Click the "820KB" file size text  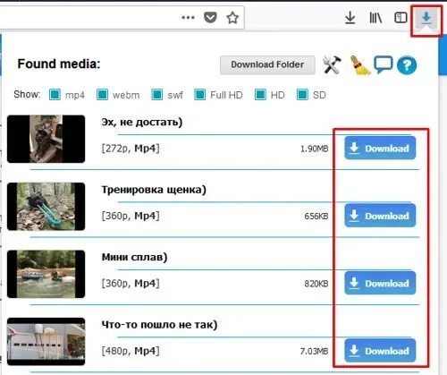(316, 284)
